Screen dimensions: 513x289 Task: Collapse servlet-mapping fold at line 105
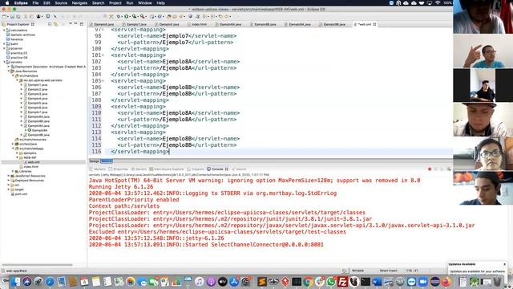tap(103, 80)
